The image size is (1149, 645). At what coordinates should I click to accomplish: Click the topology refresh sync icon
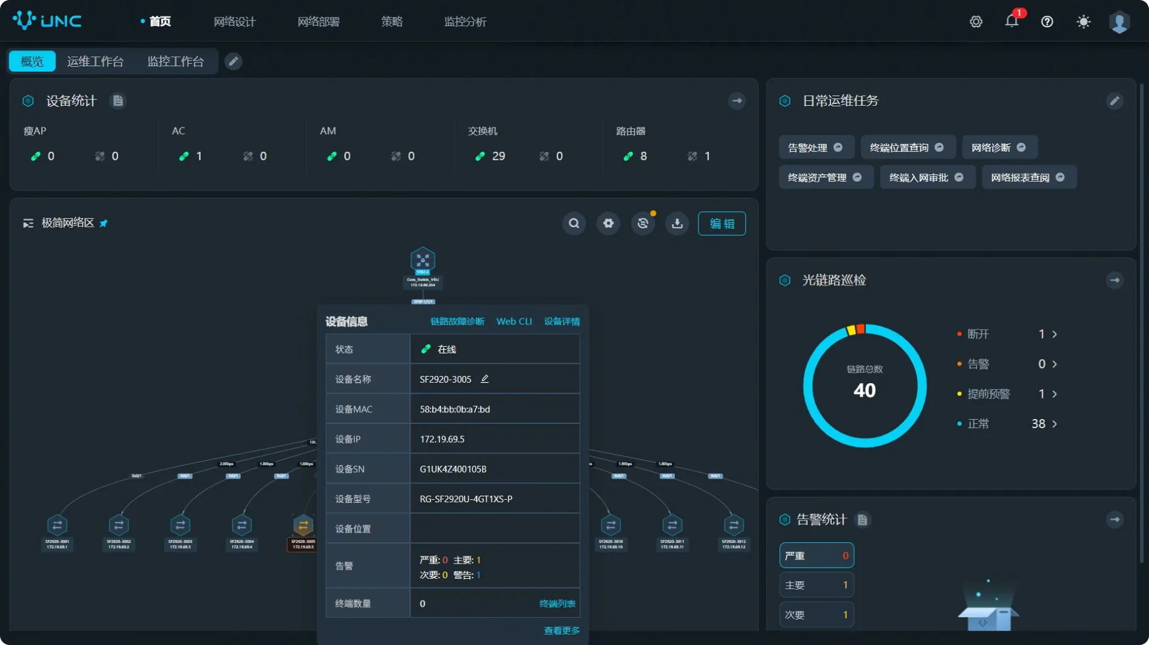pyautogui.click(x=643, y=224)
